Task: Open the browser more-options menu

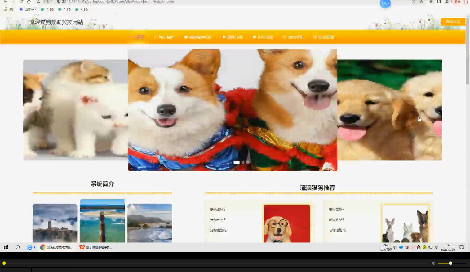Action: (x=464, y=2)
